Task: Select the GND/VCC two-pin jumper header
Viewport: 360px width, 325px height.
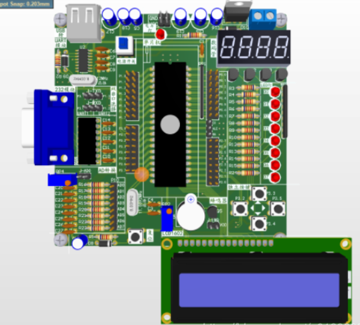Action: click(x=164, y=19)
